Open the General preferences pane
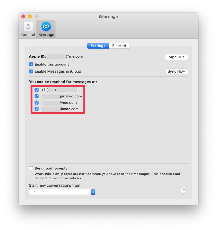The height and width of the screenshot is (230, 217). [28, 29]
